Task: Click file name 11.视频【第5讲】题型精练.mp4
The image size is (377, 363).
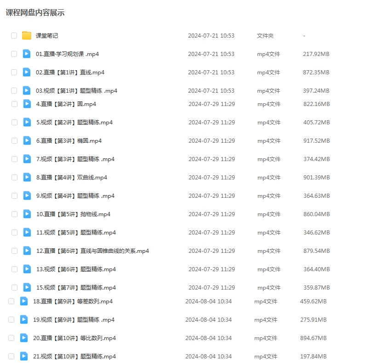Action: 76,233
